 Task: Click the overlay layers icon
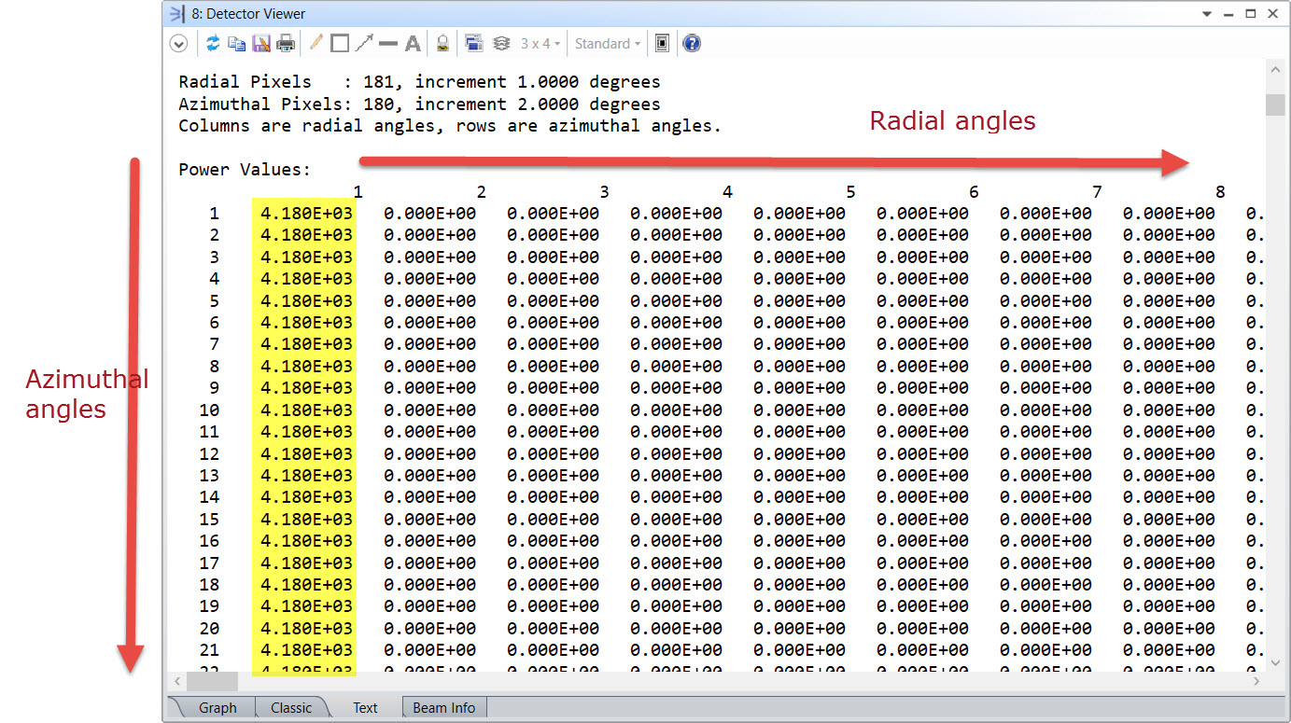click(501, 44)
